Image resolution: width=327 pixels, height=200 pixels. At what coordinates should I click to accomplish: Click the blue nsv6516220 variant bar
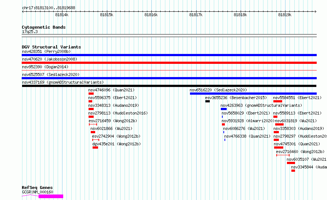(253, 94)
